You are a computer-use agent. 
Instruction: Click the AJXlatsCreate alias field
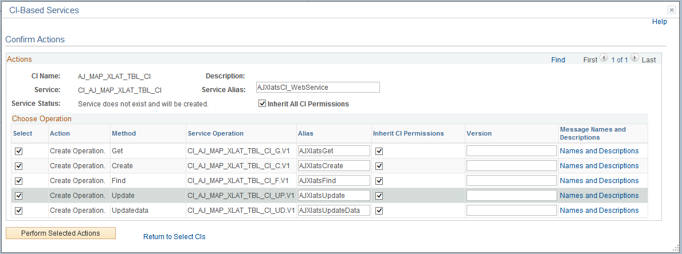(x=334, y=166)
